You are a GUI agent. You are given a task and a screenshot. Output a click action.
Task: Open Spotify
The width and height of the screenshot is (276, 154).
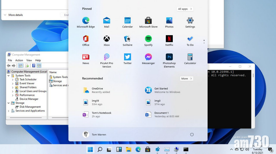148,41
